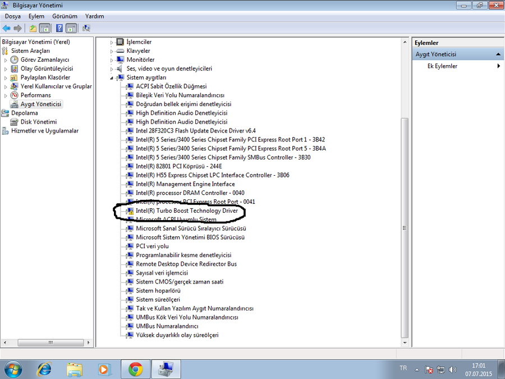Collapse the Aygıt Yöneticisi actions header
This screenshot has width=505, height=379.
[498, 54]
